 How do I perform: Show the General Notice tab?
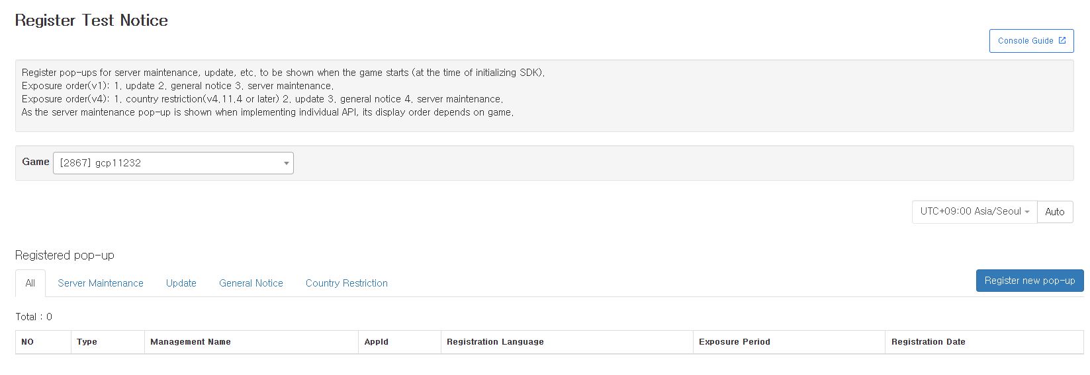pos(251,283)
